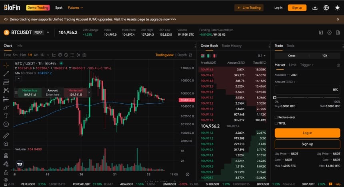Select the trend line drawing tool
The image size is (344, 187).
(6, 74)
